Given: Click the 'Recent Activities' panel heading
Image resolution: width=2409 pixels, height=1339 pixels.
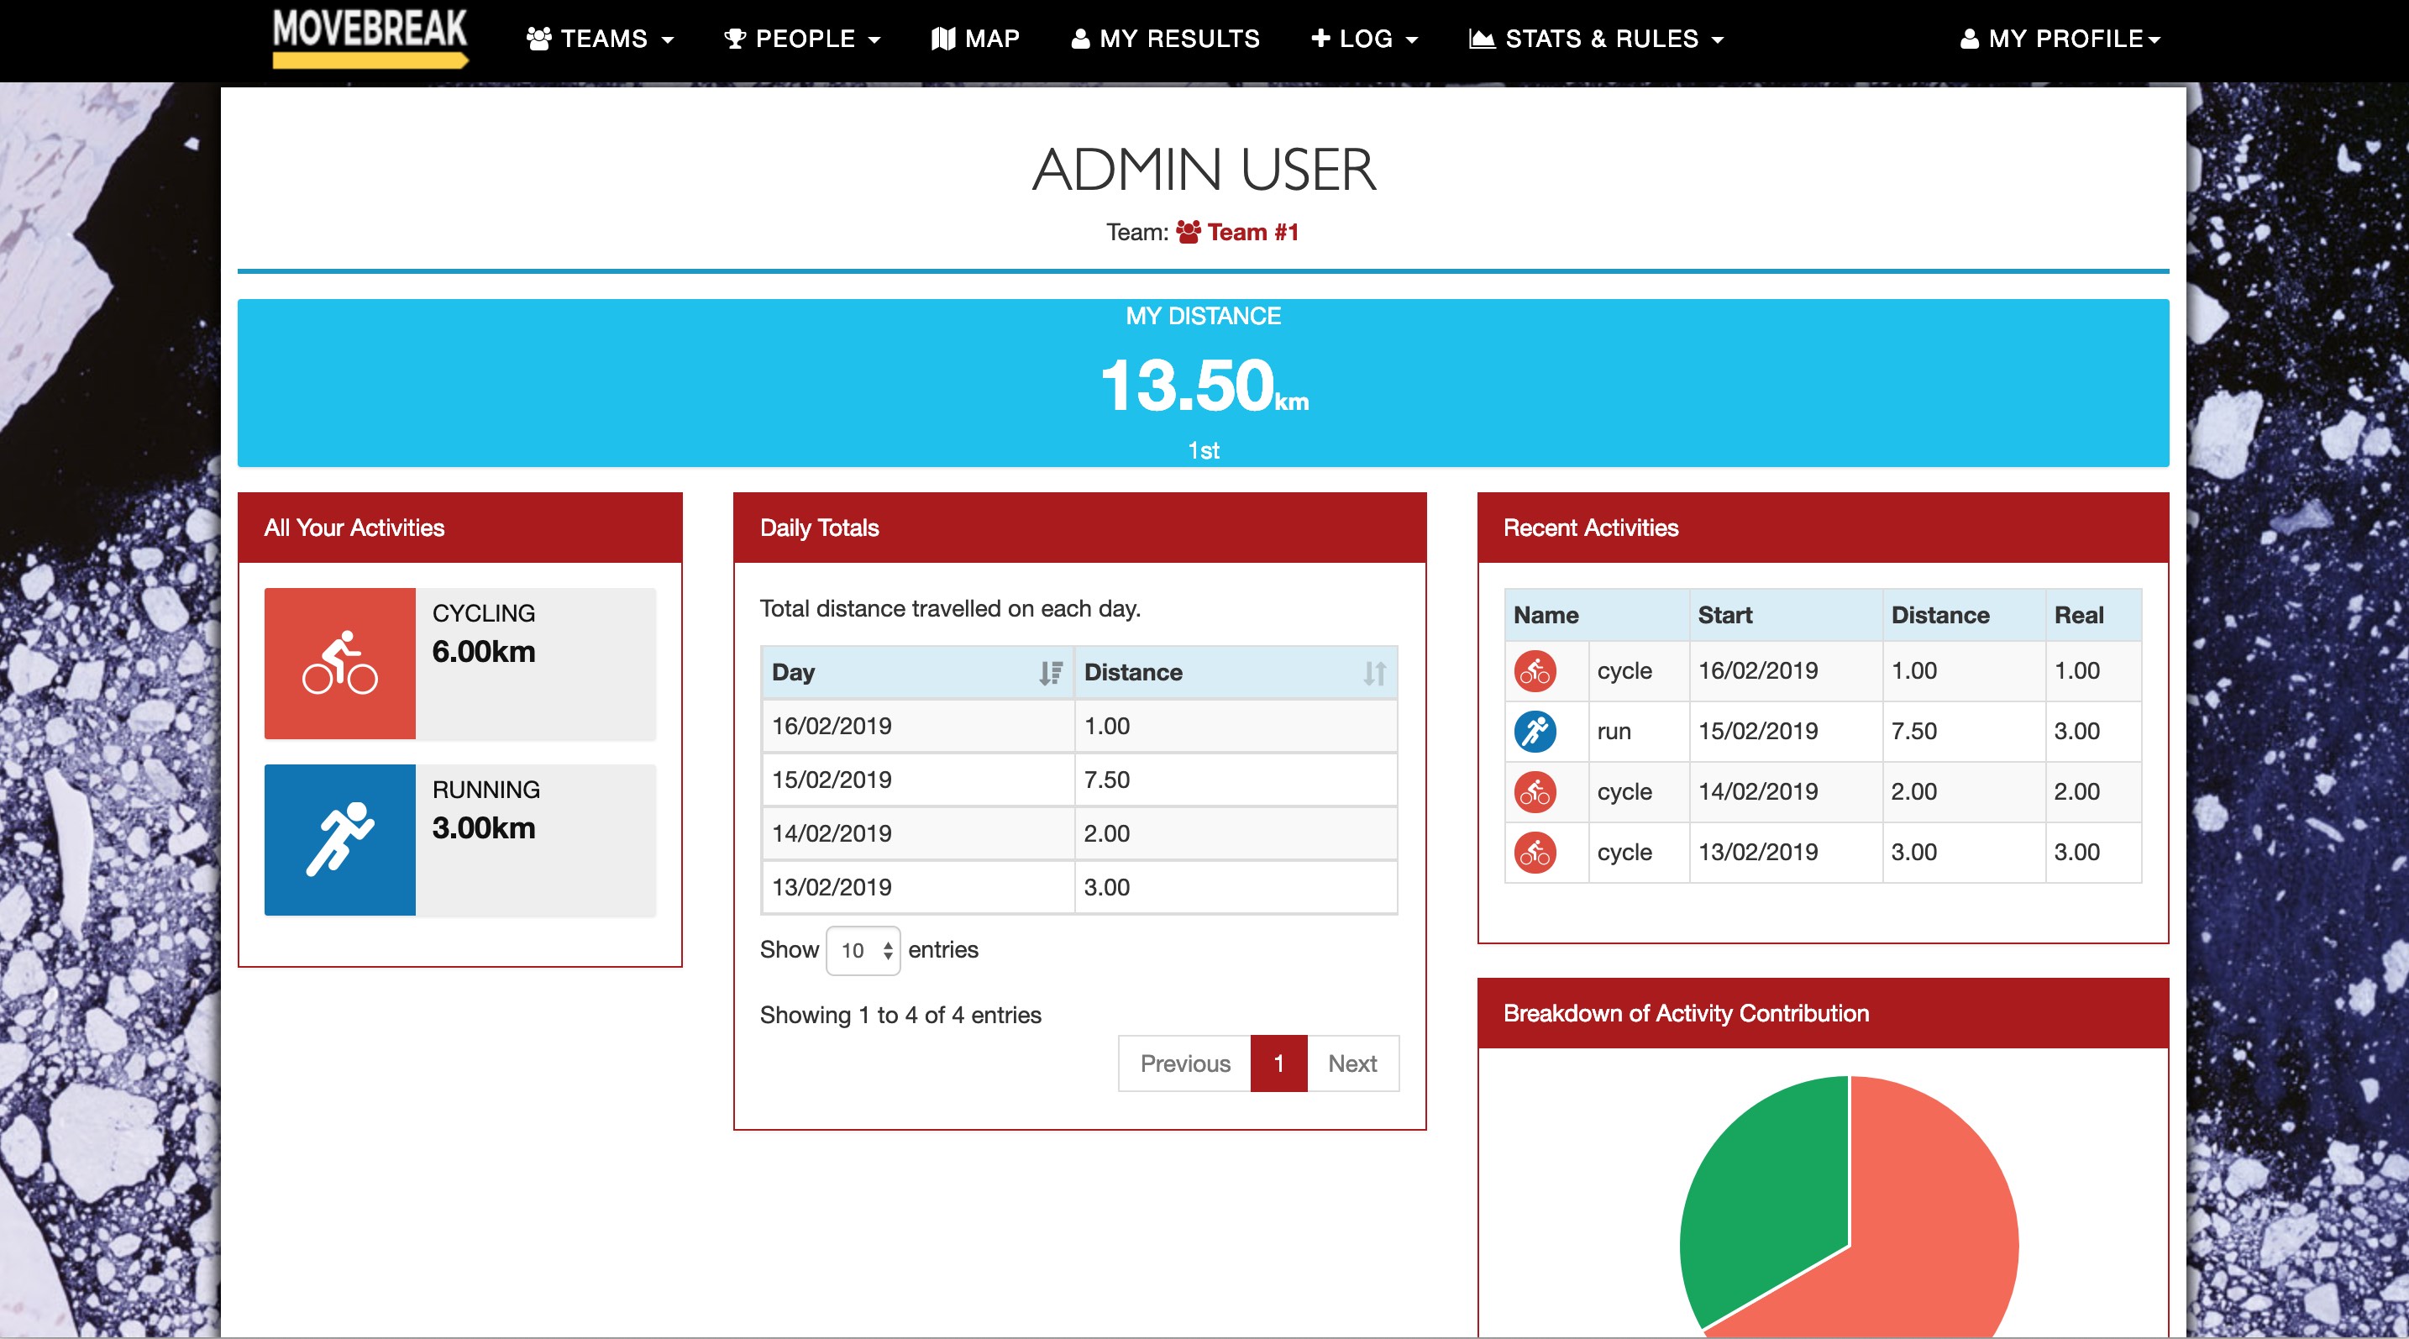Looking at the screenshot, I should click(x=1591, y=528).
